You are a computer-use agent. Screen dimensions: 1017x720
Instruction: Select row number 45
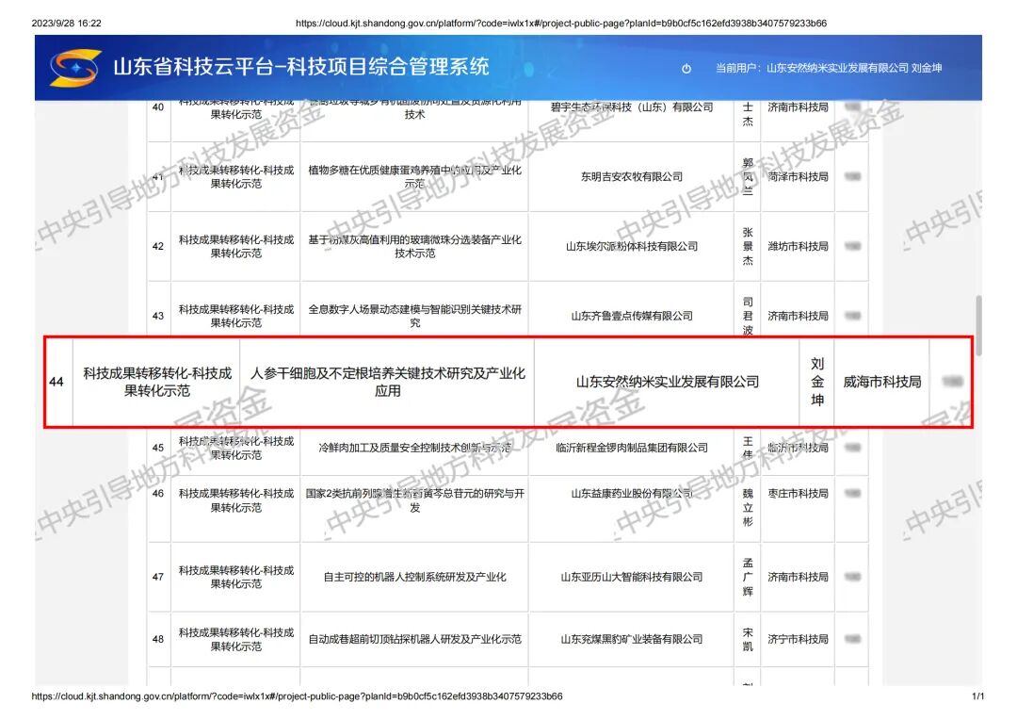(x=157, y=448)
